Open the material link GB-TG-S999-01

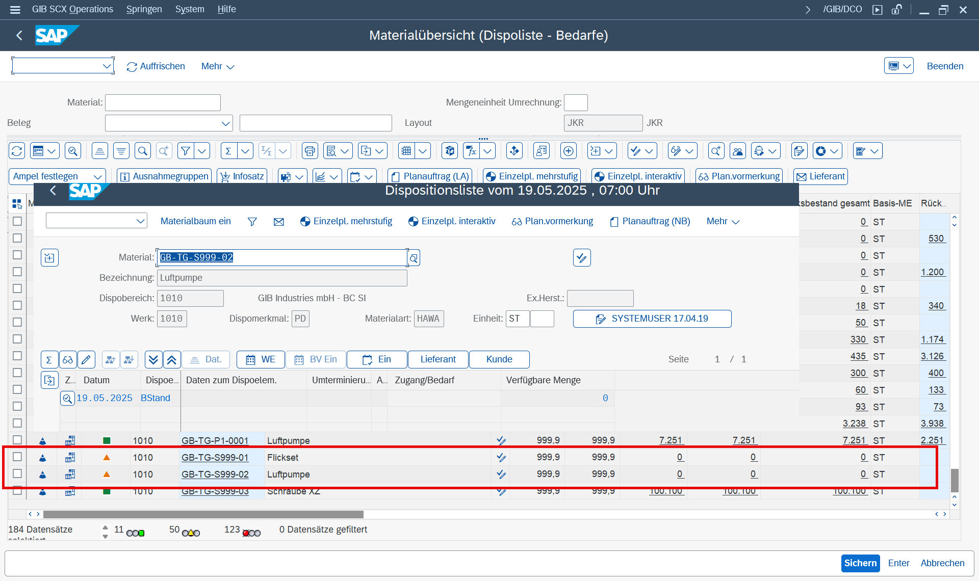tap(215, 458)
